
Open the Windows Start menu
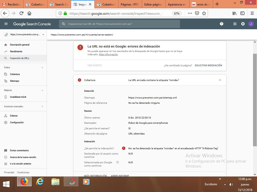(x=6, y=184)
